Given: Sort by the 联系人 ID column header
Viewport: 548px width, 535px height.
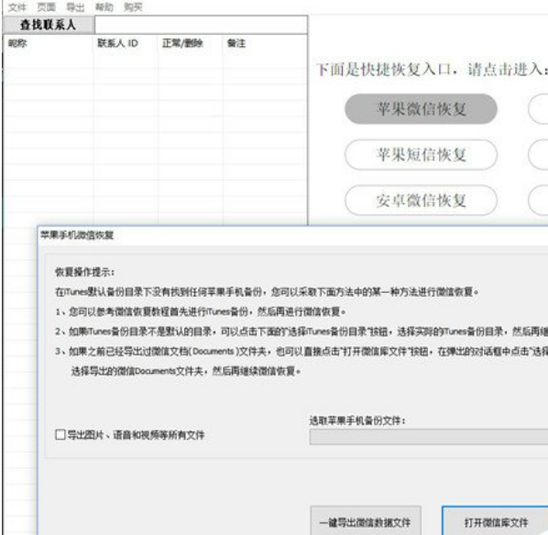Looking at the screenshot, I should coord(118,43).
